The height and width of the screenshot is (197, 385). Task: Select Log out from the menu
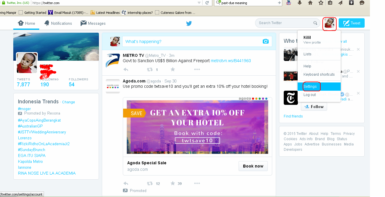pyautogui.click(x=309, y=95)
